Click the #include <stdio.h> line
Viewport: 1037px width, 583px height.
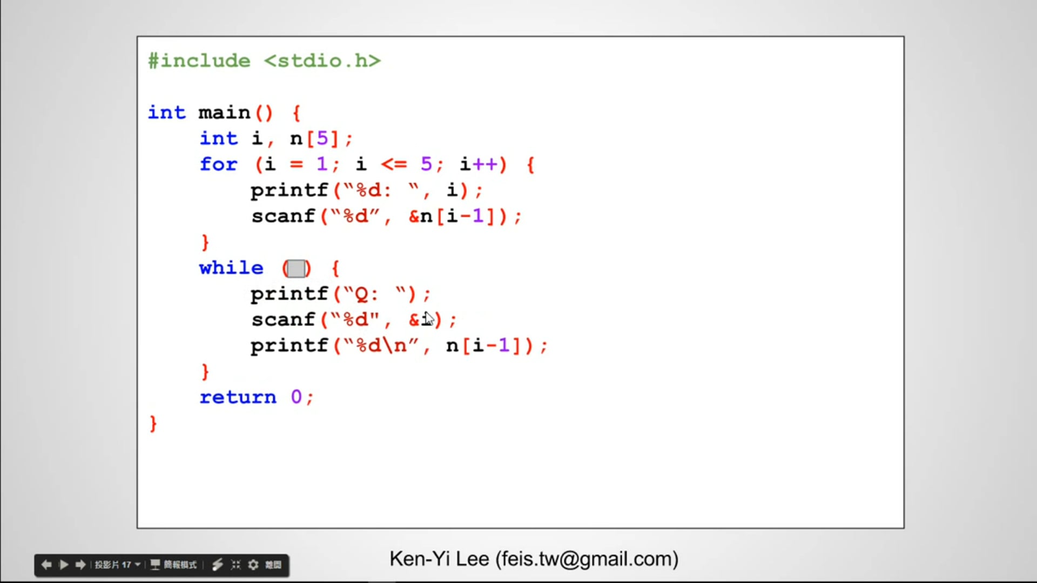click(264, 60)
